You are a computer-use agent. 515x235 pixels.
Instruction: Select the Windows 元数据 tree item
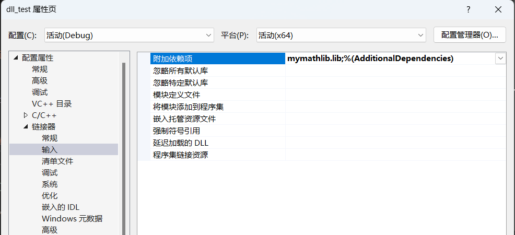pos(72,219)
